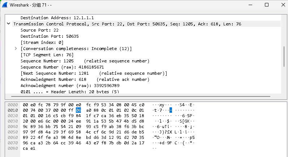Click the horizontal scrollbar of details pane
The image size is (288, 157).
(141, 96)
